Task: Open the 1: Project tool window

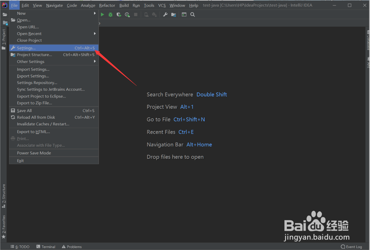Action: click(x=4, y=39)
